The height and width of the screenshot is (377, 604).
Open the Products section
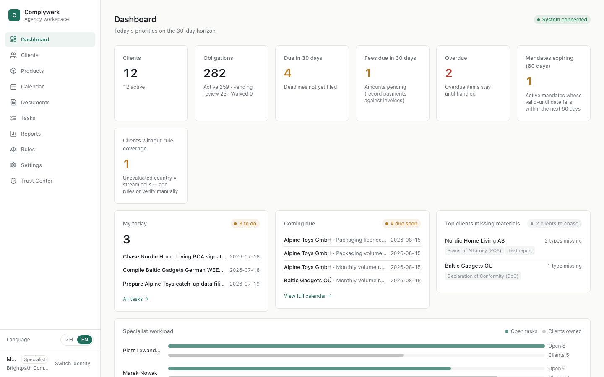coord(50,71)
